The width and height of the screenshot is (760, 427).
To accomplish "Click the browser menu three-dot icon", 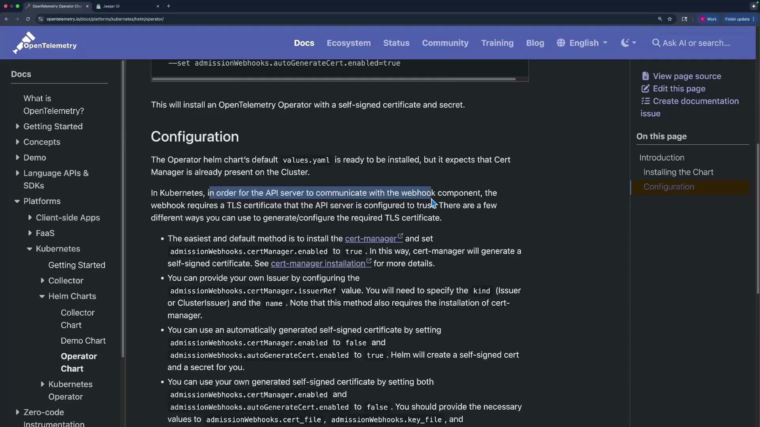I will tap(753, 19).
